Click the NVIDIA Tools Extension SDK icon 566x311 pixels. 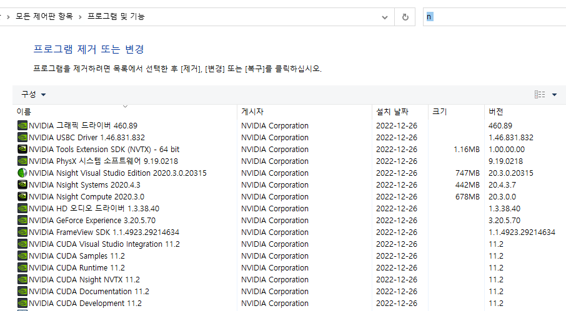pos(22,149)
